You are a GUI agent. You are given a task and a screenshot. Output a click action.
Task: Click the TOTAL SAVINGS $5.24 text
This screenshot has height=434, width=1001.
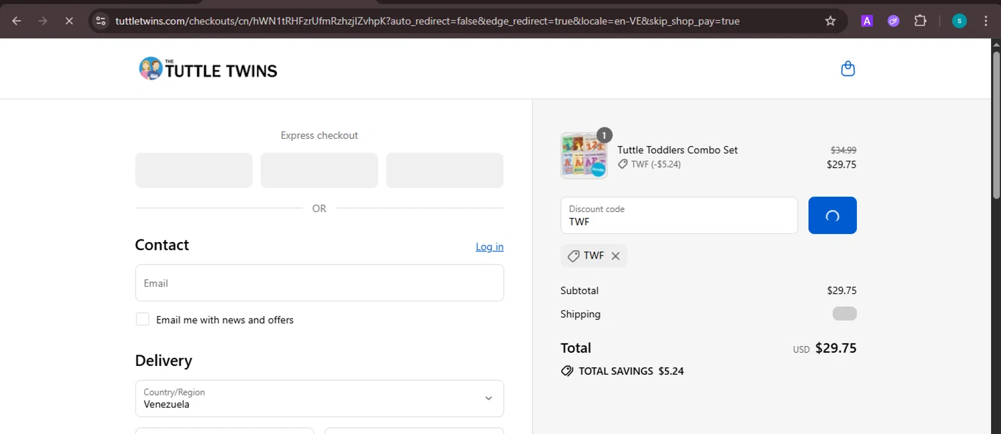tap(631, 371)
